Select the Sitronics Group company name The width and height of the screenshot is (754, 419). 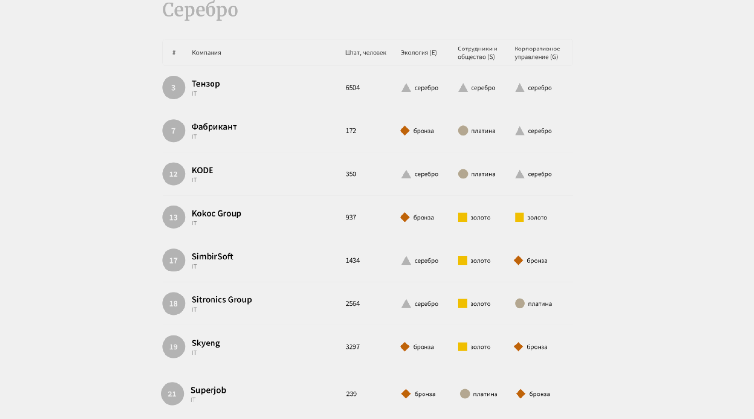click(x=222, y=299)
